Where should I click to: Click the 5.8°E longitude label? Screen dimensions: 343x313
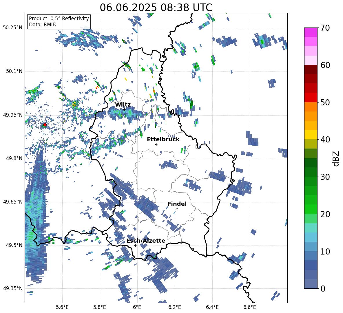coord(100,307)
